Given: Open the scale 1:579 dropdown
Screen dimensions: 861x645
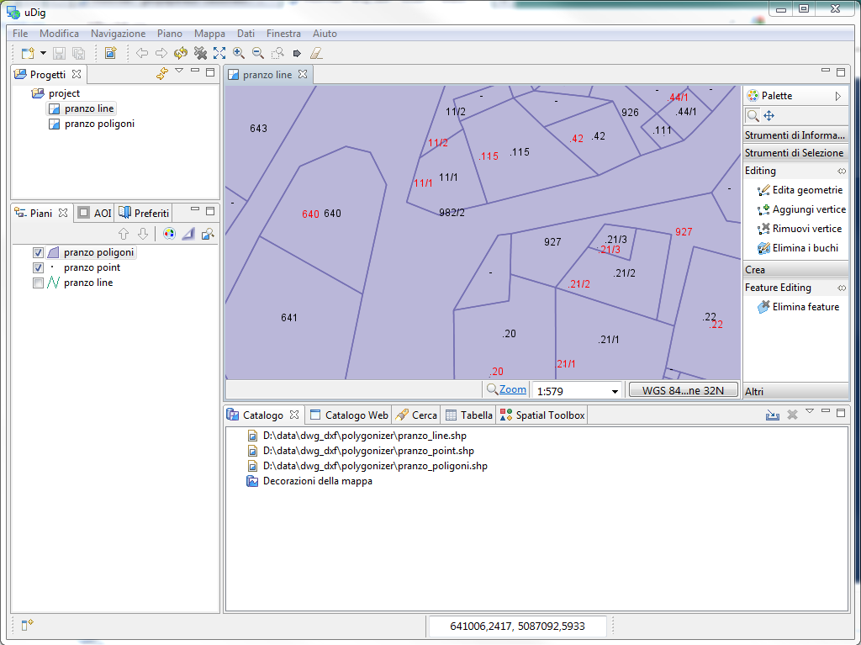Looking at the screenshot, I should click(615, 391).
